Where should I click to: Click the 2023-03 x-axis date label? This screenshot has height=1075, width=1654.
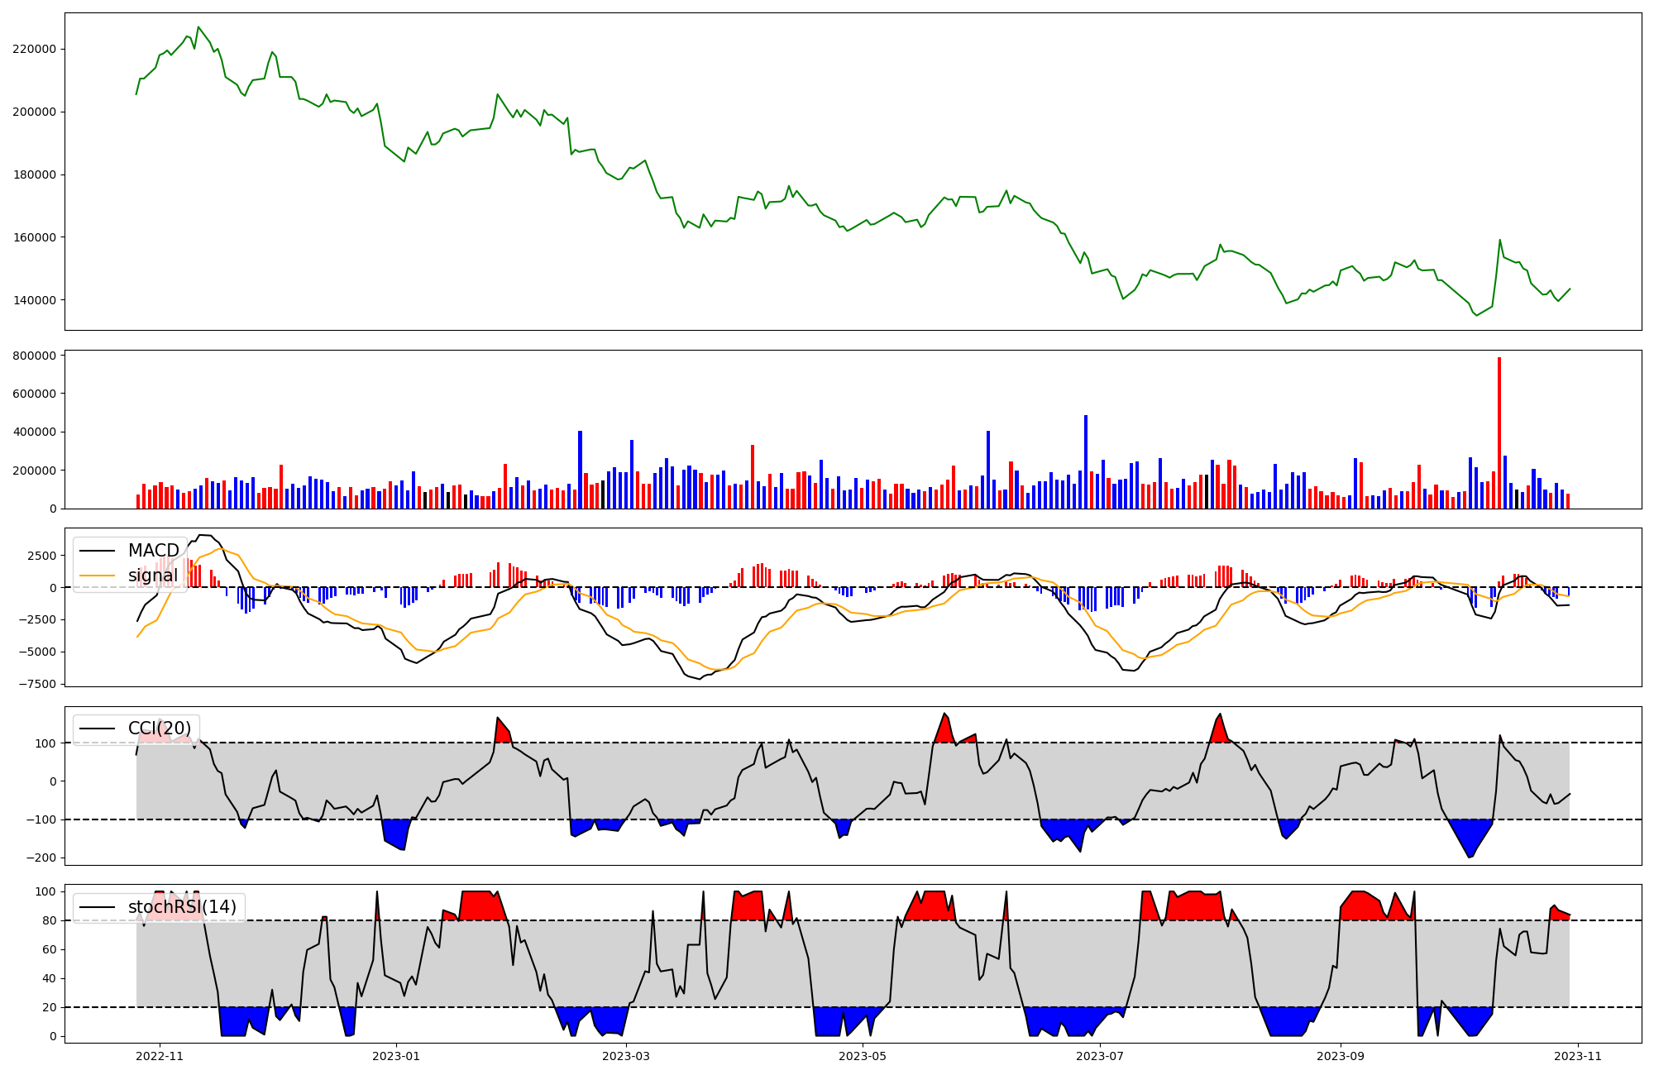(x=626, y=1056)
